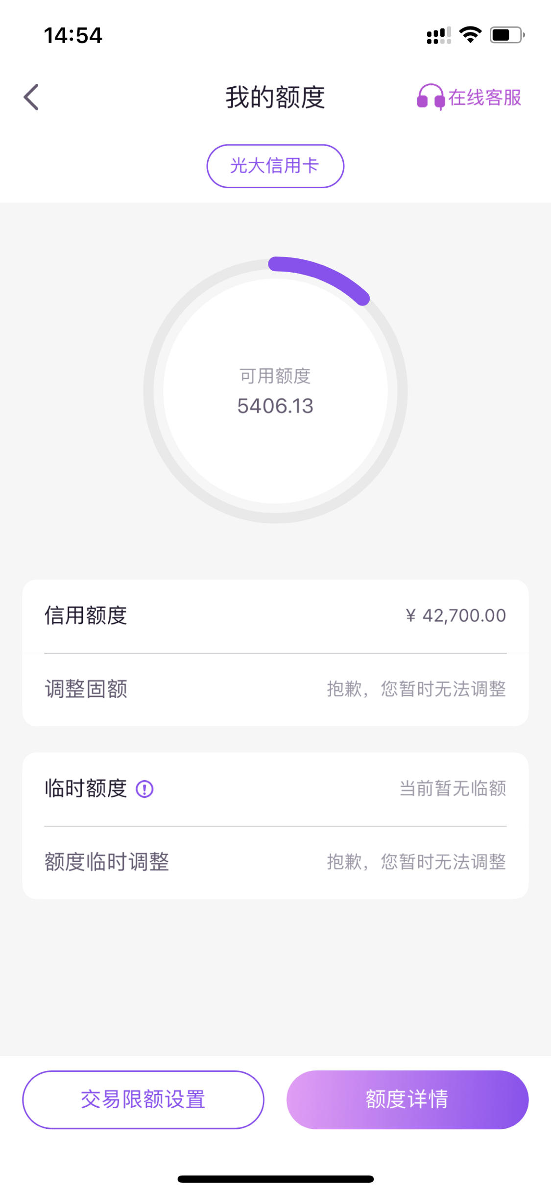Open 额度详情 limit details
The width and height of the screenshot is (551, 1194).
(x=407, y=1099)
